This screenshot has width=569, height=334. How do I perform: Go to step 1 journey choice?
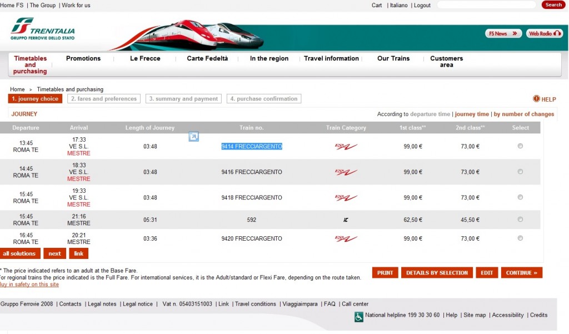[x=35, y=99]
